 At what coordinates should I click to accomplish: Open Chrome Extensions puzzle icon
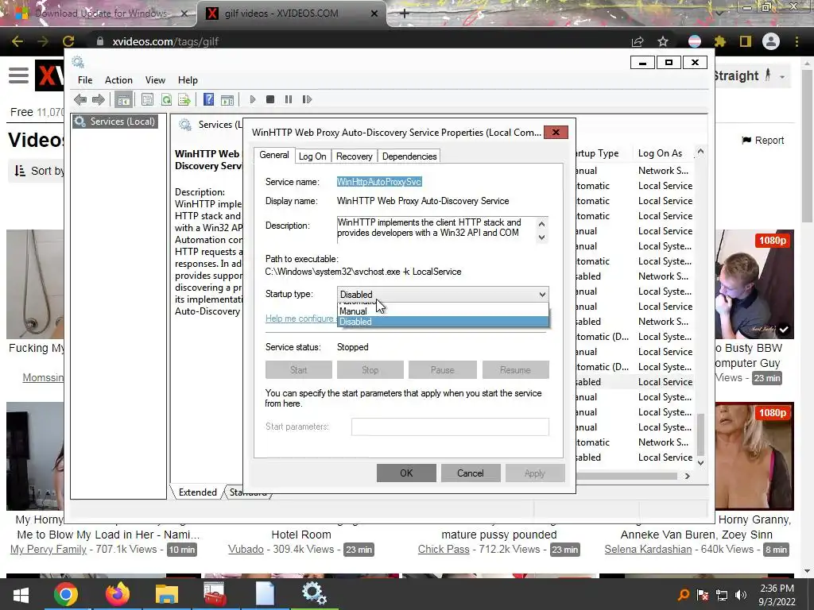click(719, 41)
